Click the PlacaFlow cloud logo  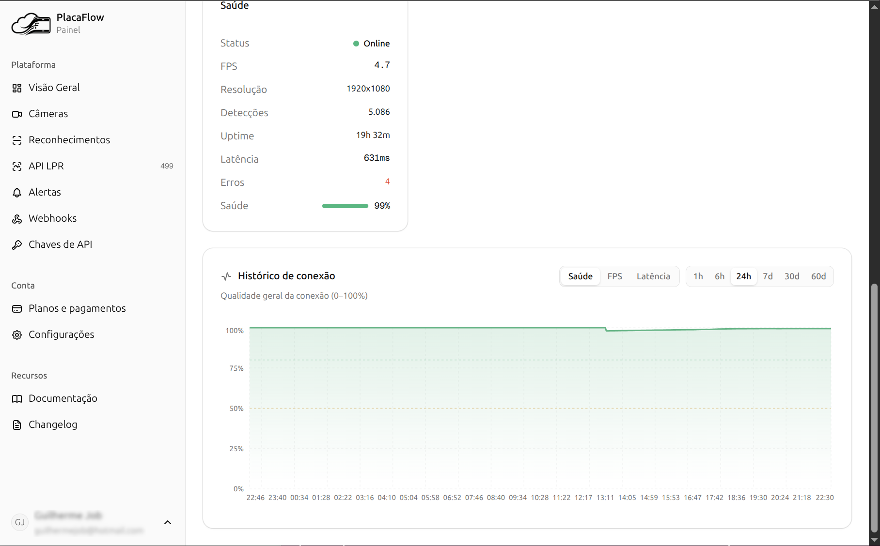pyautogui.click(x=31, y=24)
